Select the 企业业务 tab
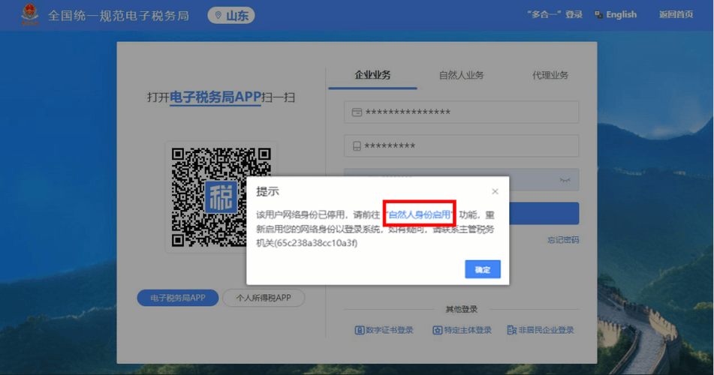The height and width of the screenshot is (375, 714). click(372, 75)
